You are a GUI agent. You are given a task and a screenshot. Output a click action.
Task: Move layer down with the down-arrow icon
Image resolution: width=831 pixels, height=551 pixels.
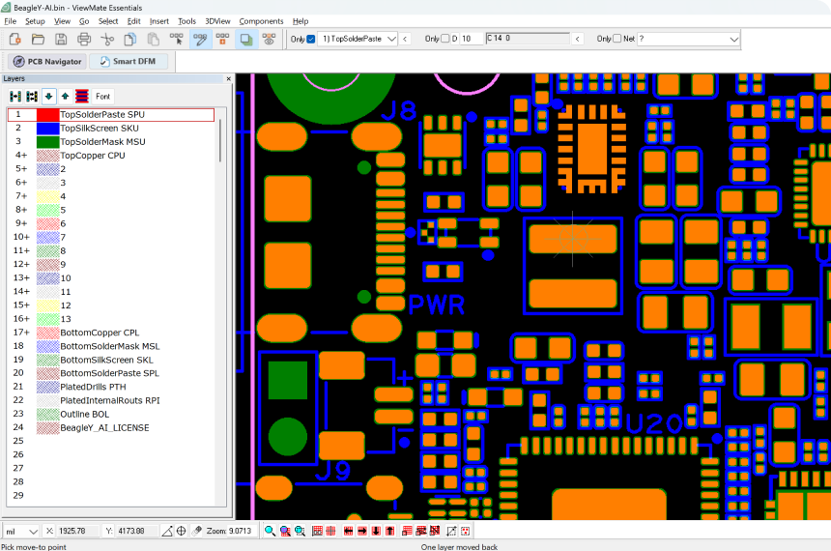coord(48,96)
